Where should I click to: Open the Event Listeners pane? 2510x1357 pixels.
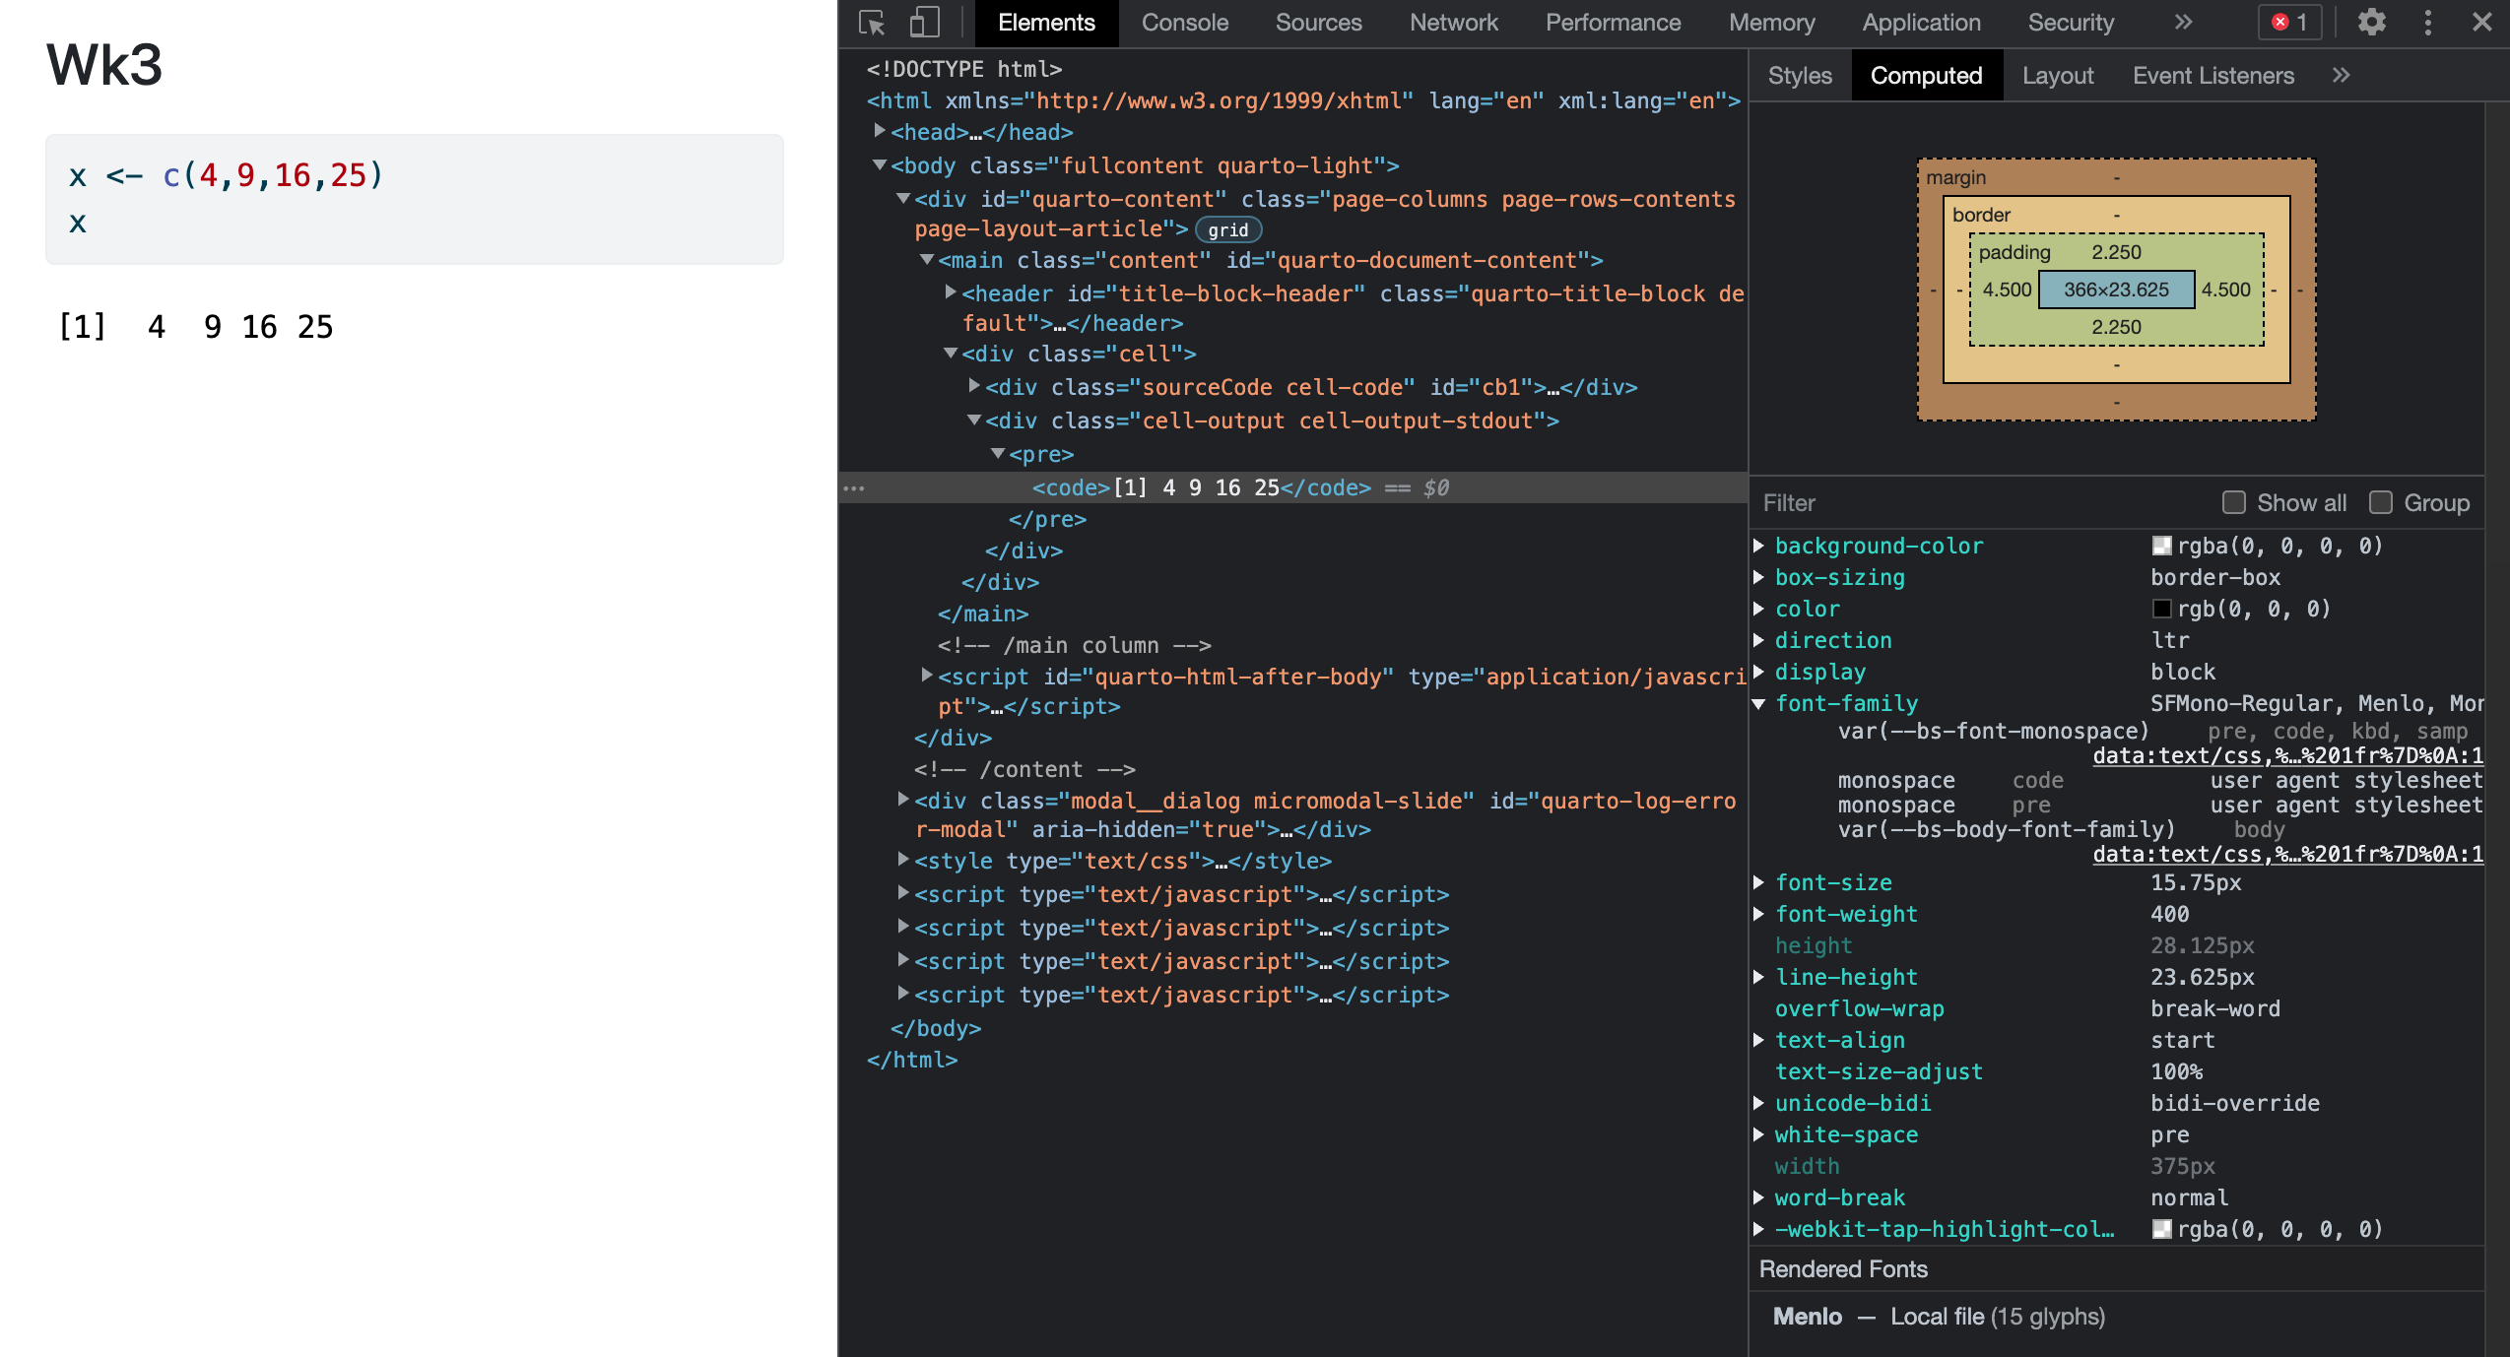coord(2213,76)
